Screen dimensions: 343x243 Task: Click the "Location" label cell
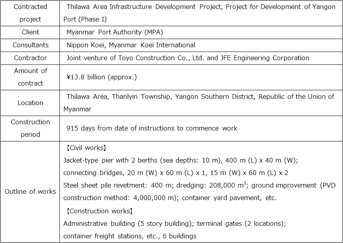31,103
